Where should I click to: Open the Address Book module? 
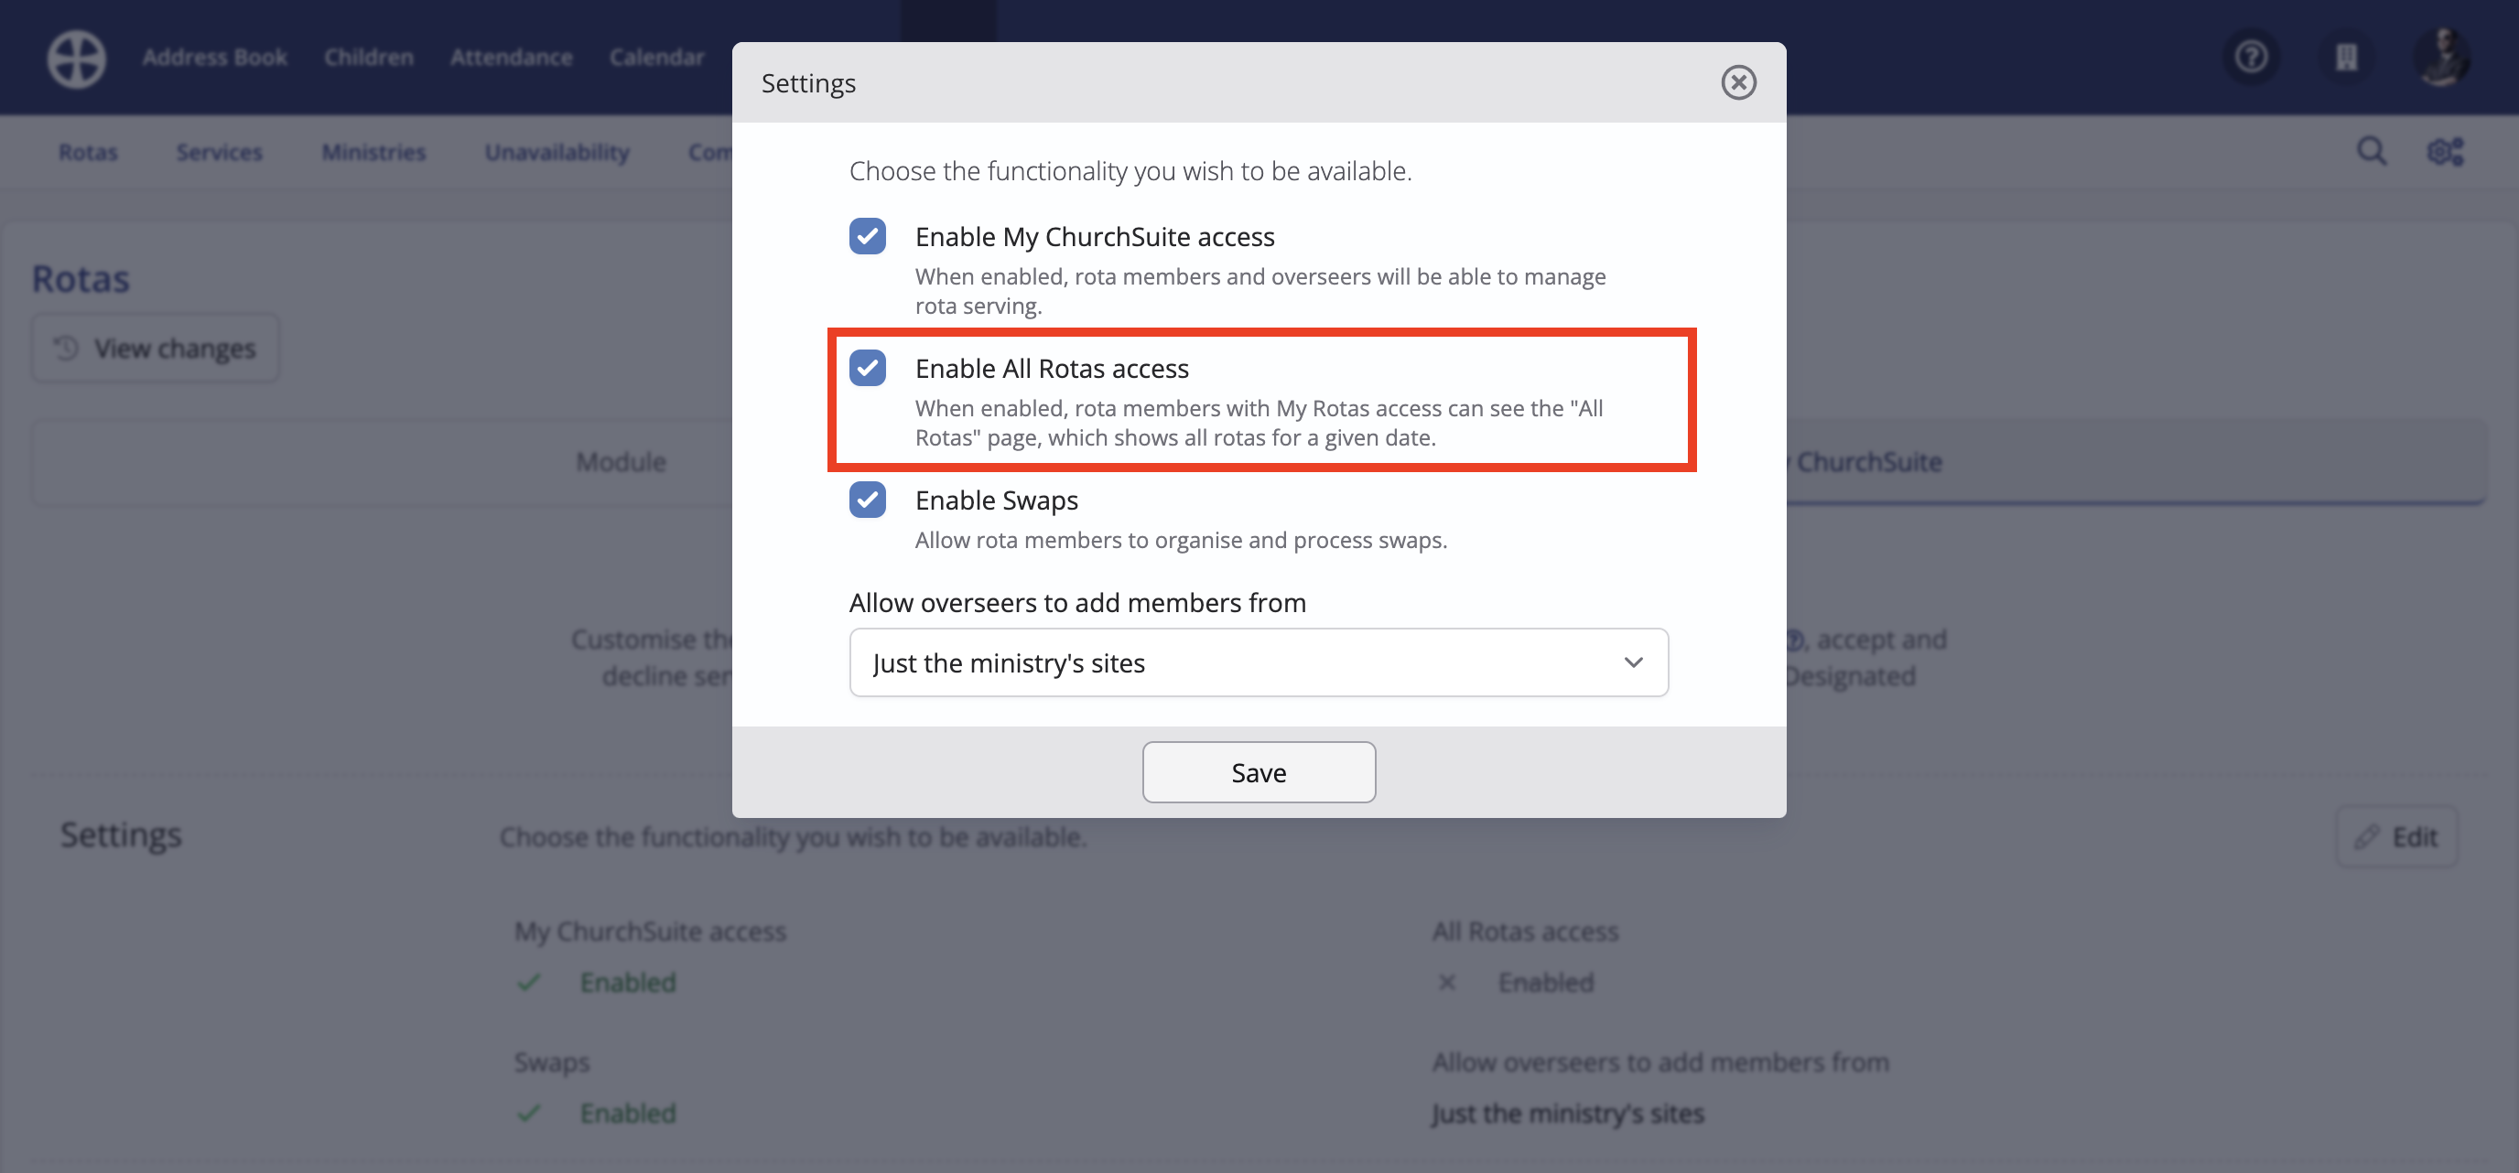[x=214, y=57]
